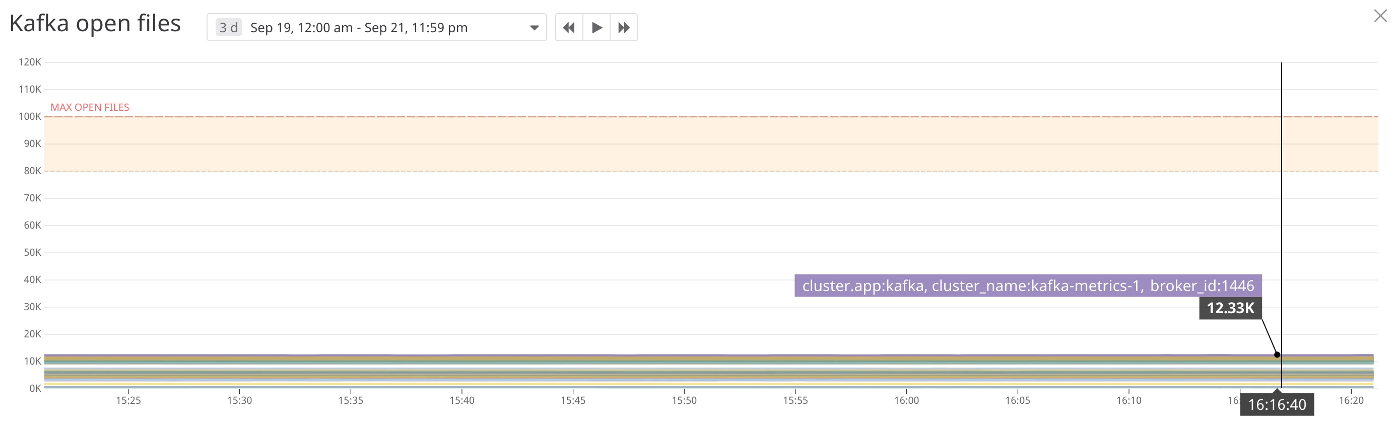Viewport: 1394px width, 423px height.
Task: Expand the time range dropdown arrow
Action: pyautogui.click(x=534, y=28)
